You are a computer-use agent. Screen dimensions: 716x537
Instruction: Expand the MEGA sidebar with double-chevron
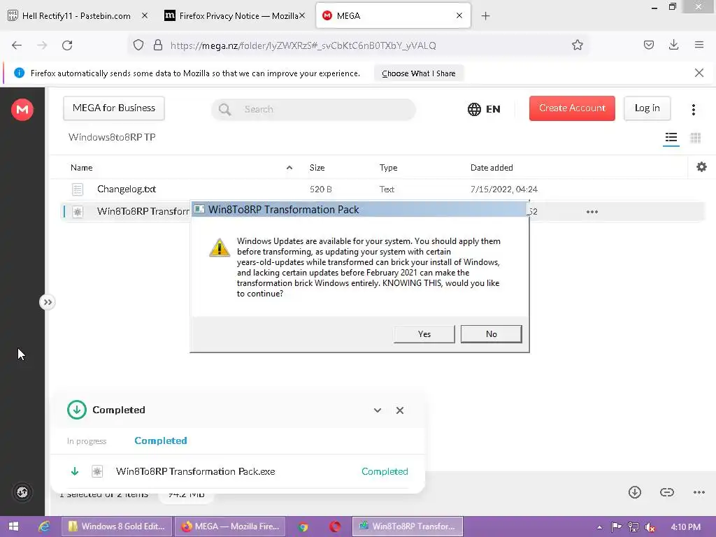pyautogui.click(x=48, y=302)
